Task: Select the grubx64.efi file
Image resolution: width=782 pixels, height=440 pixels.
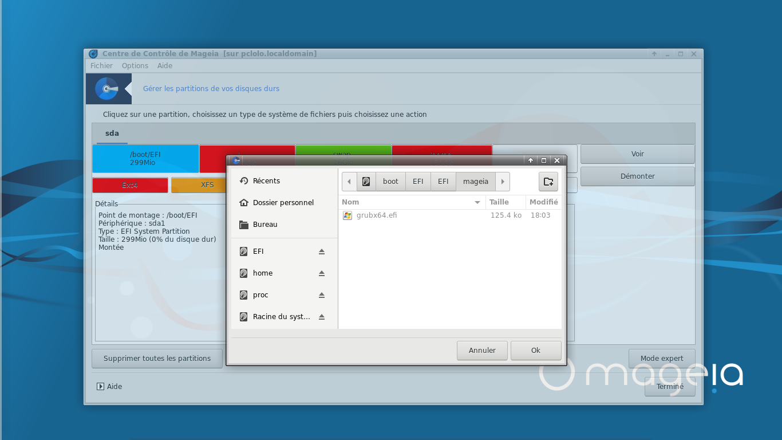Action: pyautogui.click(x=450, y=215)
